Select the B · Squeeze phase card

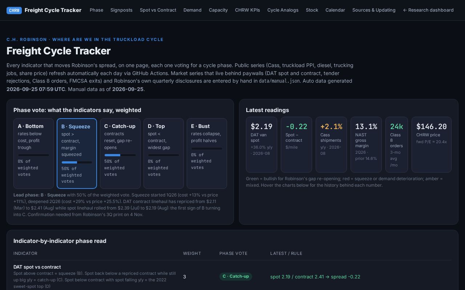pyautogui.click(x=77, y=153)
